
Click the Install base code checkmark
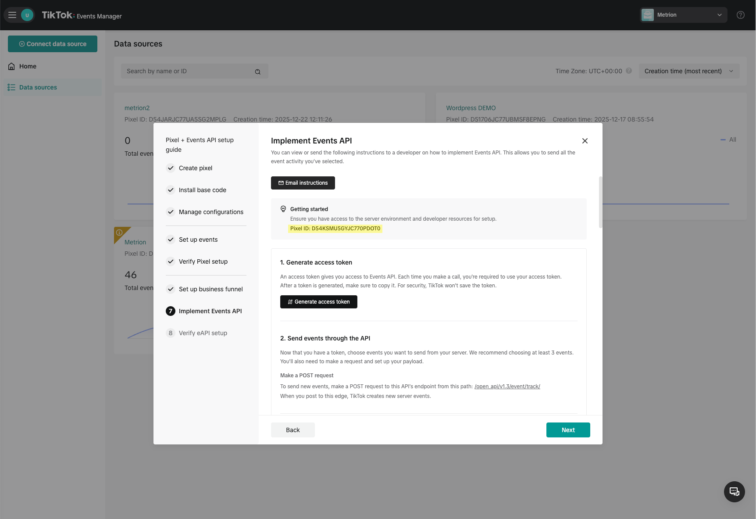click(x=171, y=190)
